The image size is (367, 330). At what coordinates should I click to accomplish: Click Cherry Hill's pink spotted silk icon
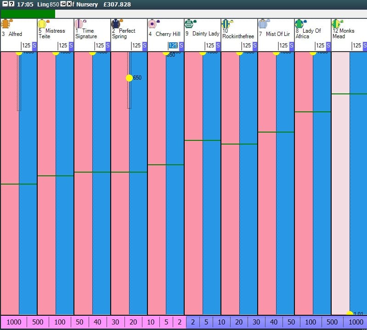pyautogui.click(x=154, y=23)
